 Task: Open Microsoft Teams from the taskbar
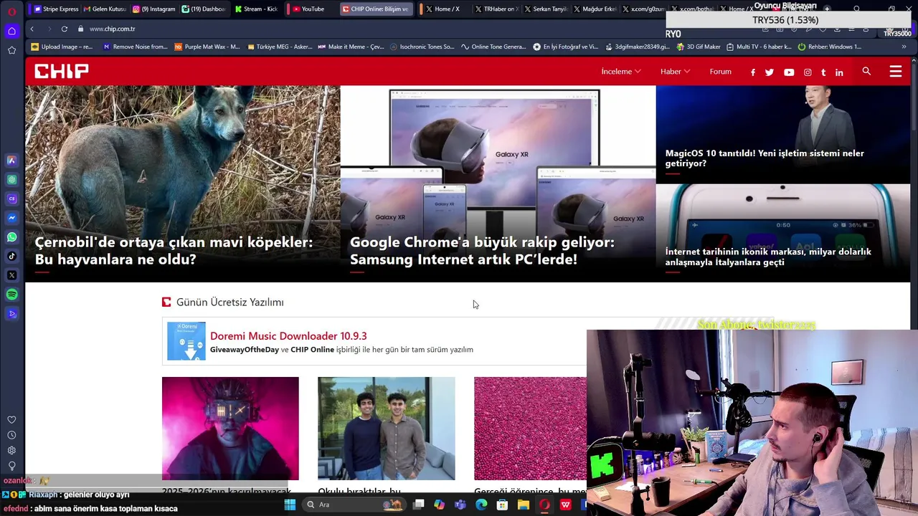pos(460,505)
